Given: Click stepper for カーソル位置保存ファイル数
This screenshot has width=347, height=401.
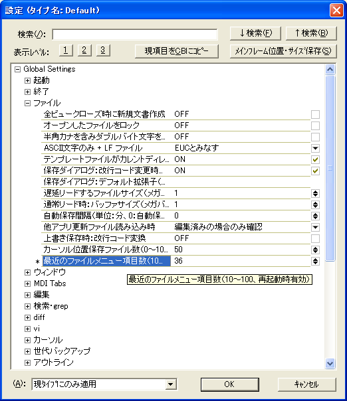Looking at the screenshot, I should tap(315, 250).
